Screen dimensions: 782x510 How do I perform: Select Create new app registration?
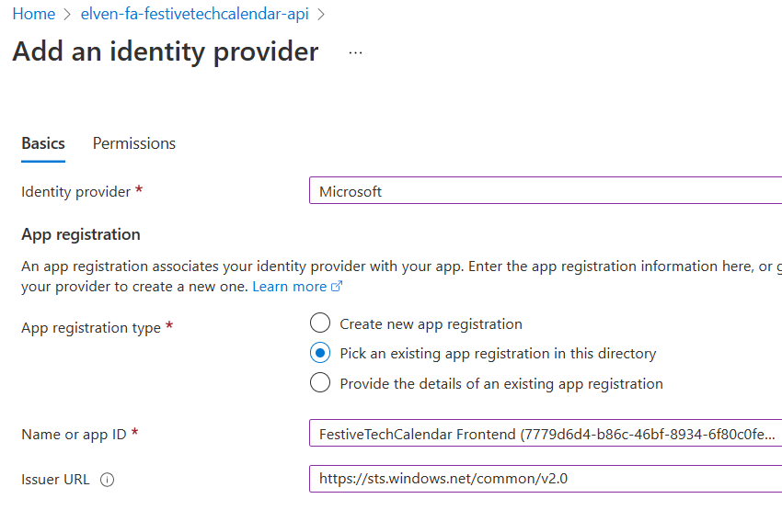coord(319,323)
